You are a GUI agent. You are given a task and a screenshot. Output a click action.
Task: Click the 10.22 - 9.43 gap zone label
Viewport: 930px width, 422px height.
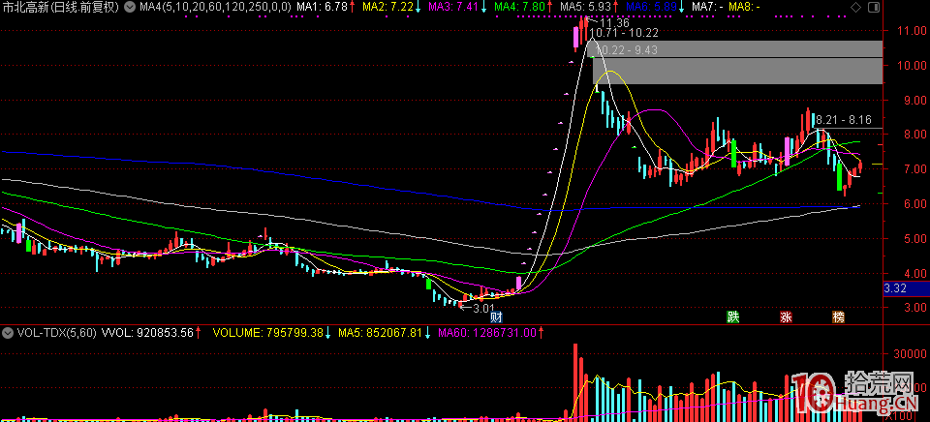(x=627, y=49)
